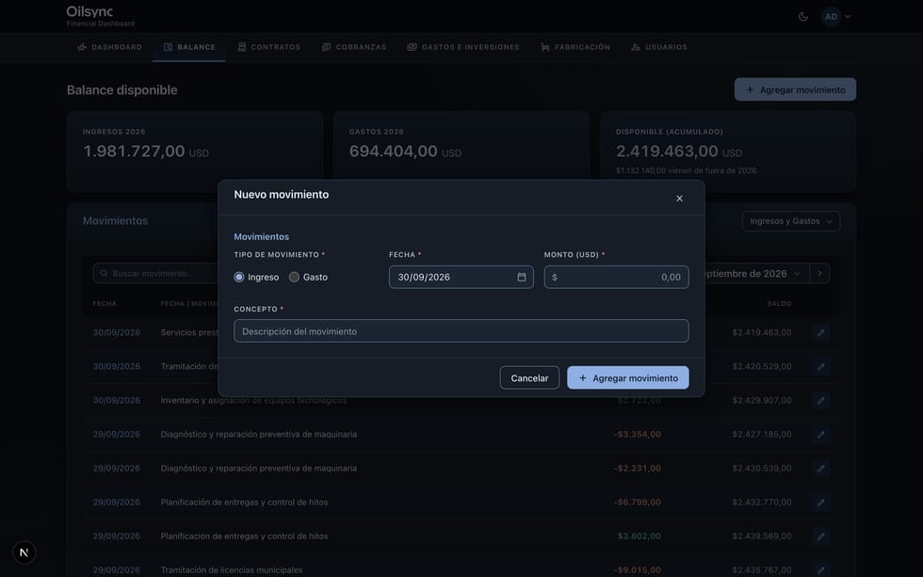
Task: Select the Ingreso radio option
Action: (x=239, y=277)
